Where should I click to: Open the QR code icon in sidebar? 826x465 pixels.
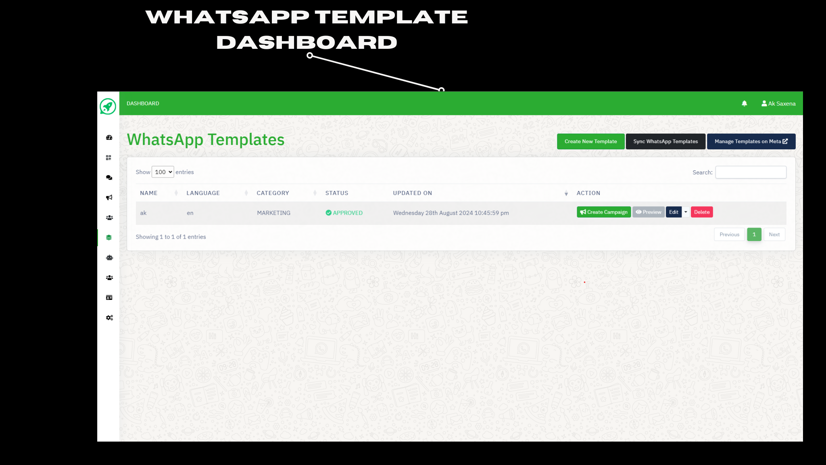point(108,158)
